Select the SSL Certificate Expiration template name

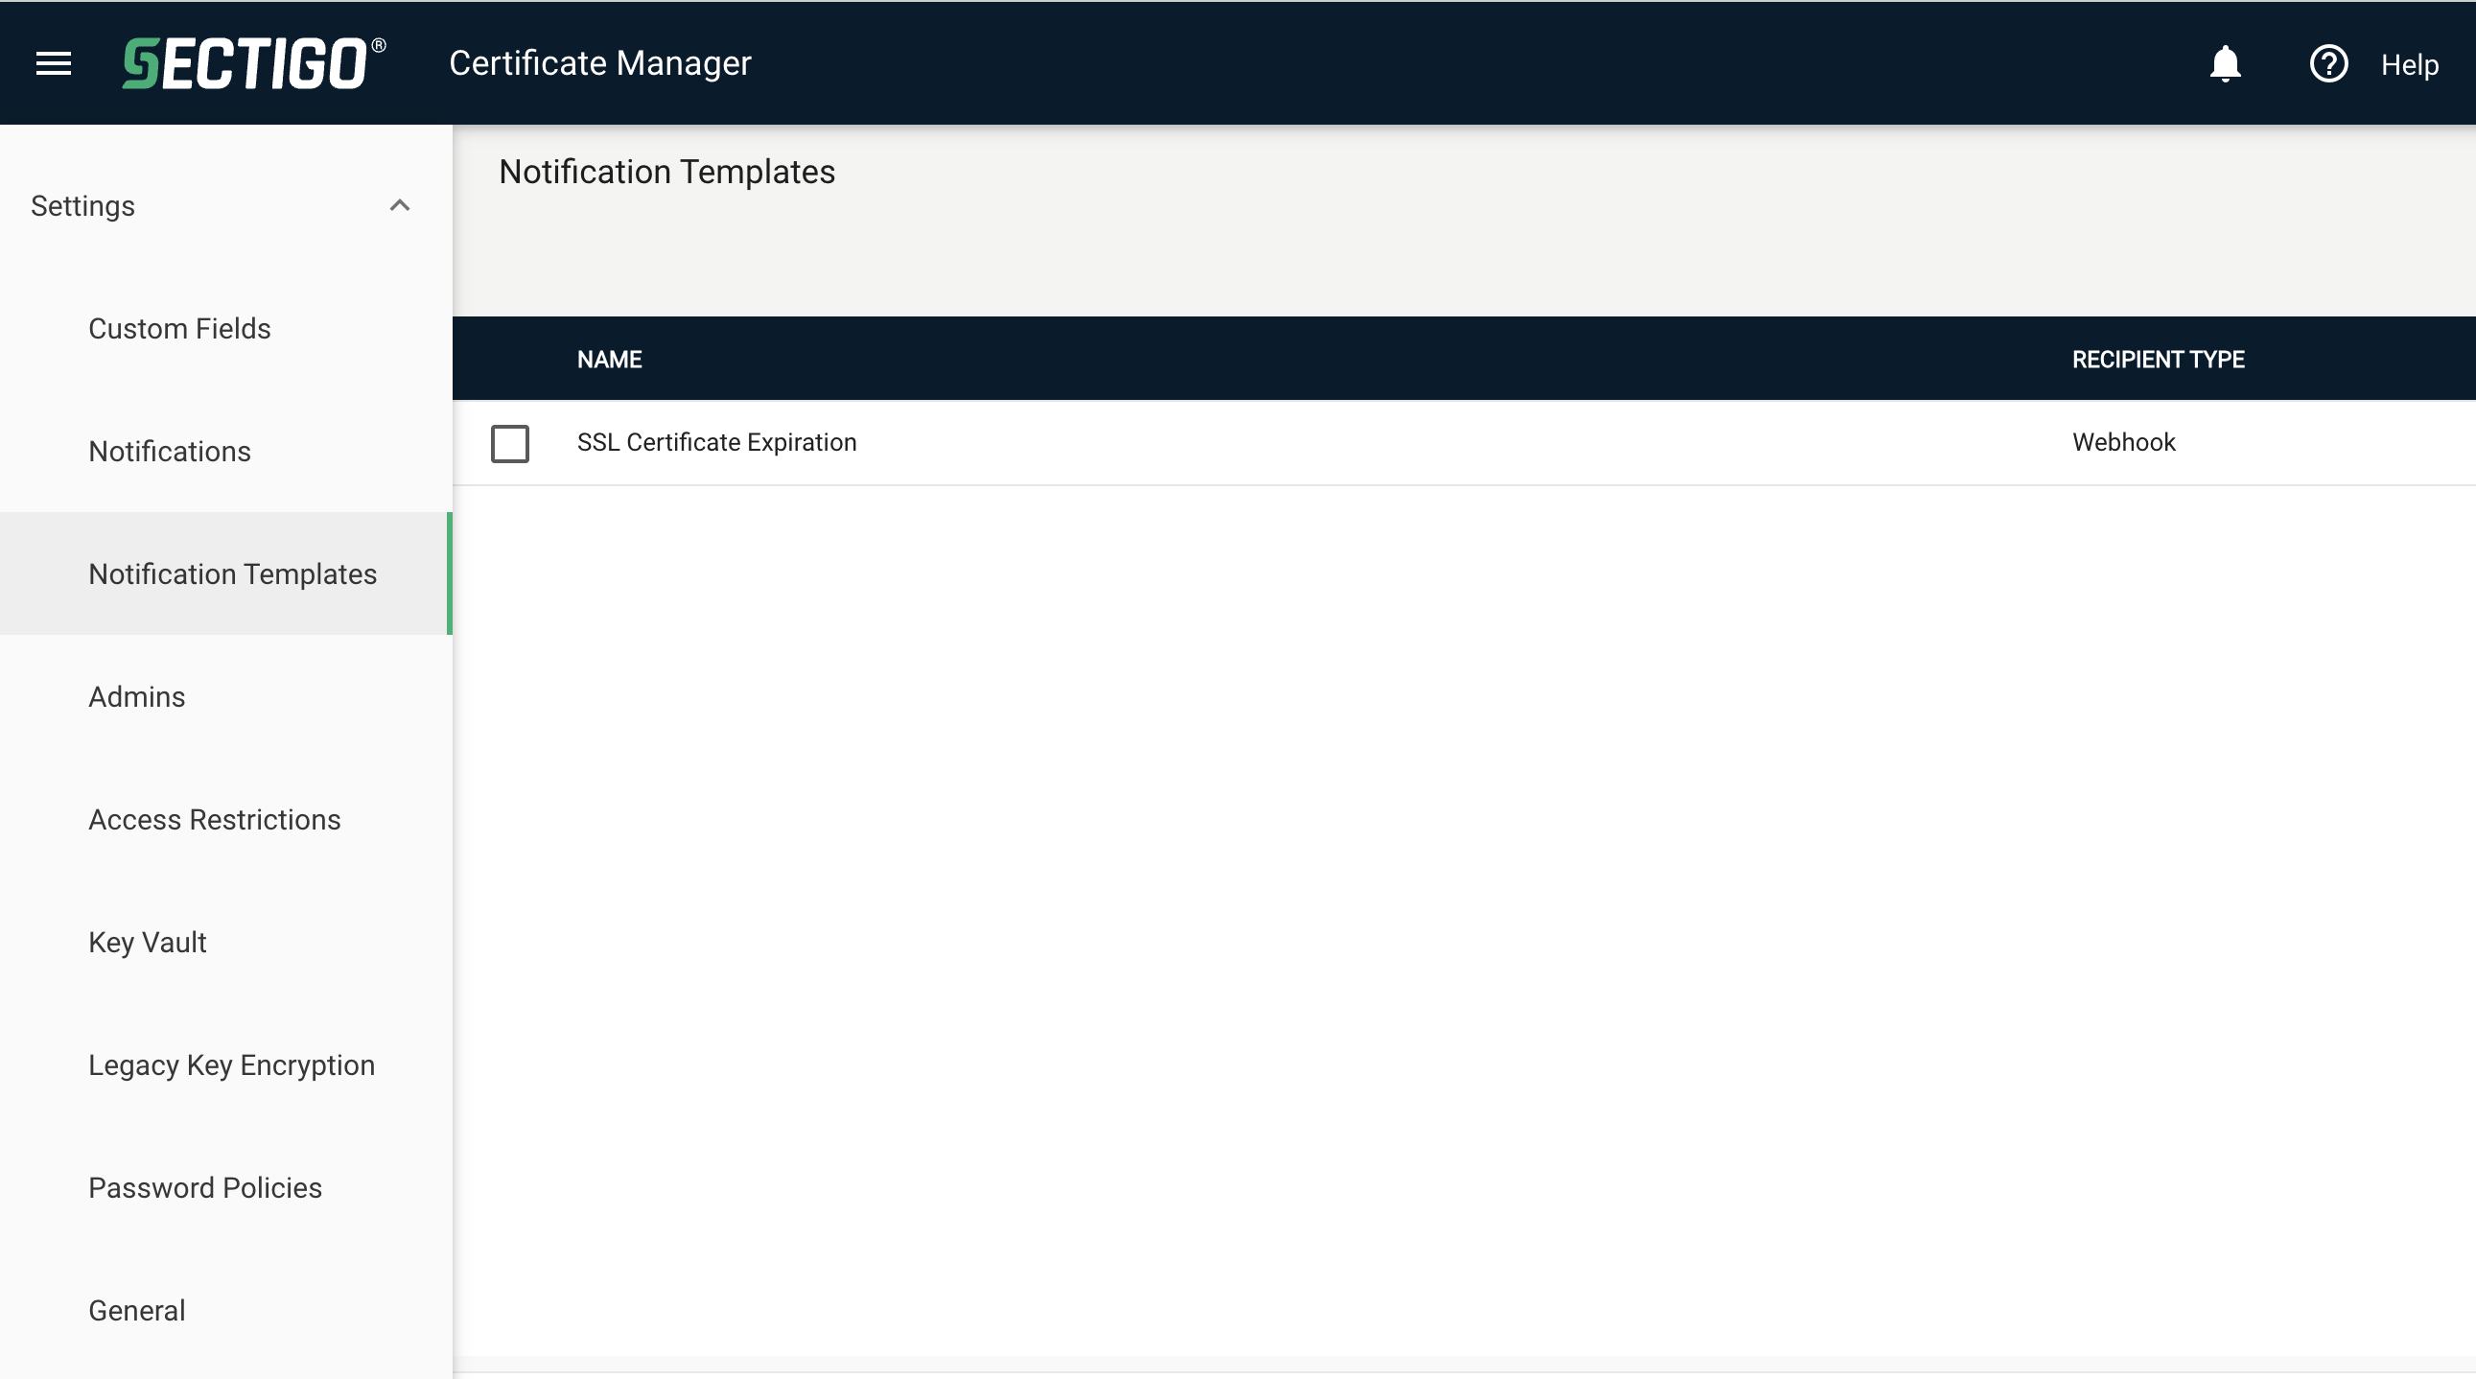click(716, 442)
